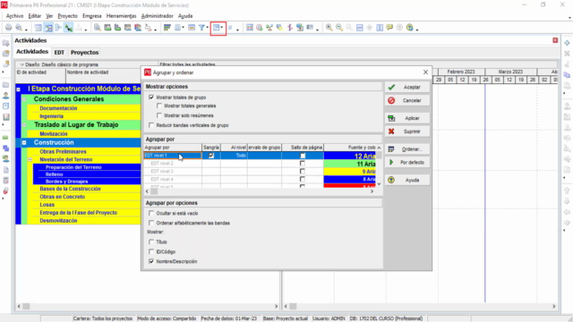Toggle the Gantt Chart view icon
573x322 pixels.
pos(48,28)
